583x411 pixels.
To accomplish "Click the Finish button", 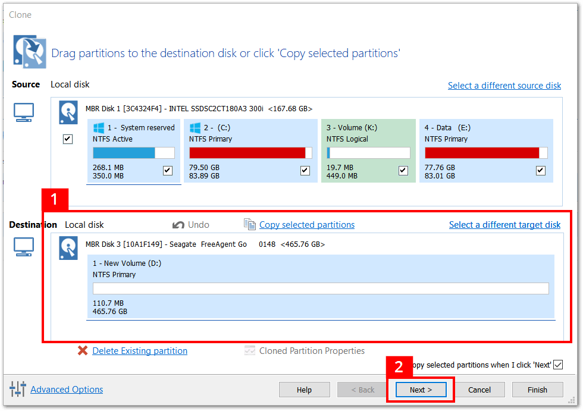I will [537, 390].
